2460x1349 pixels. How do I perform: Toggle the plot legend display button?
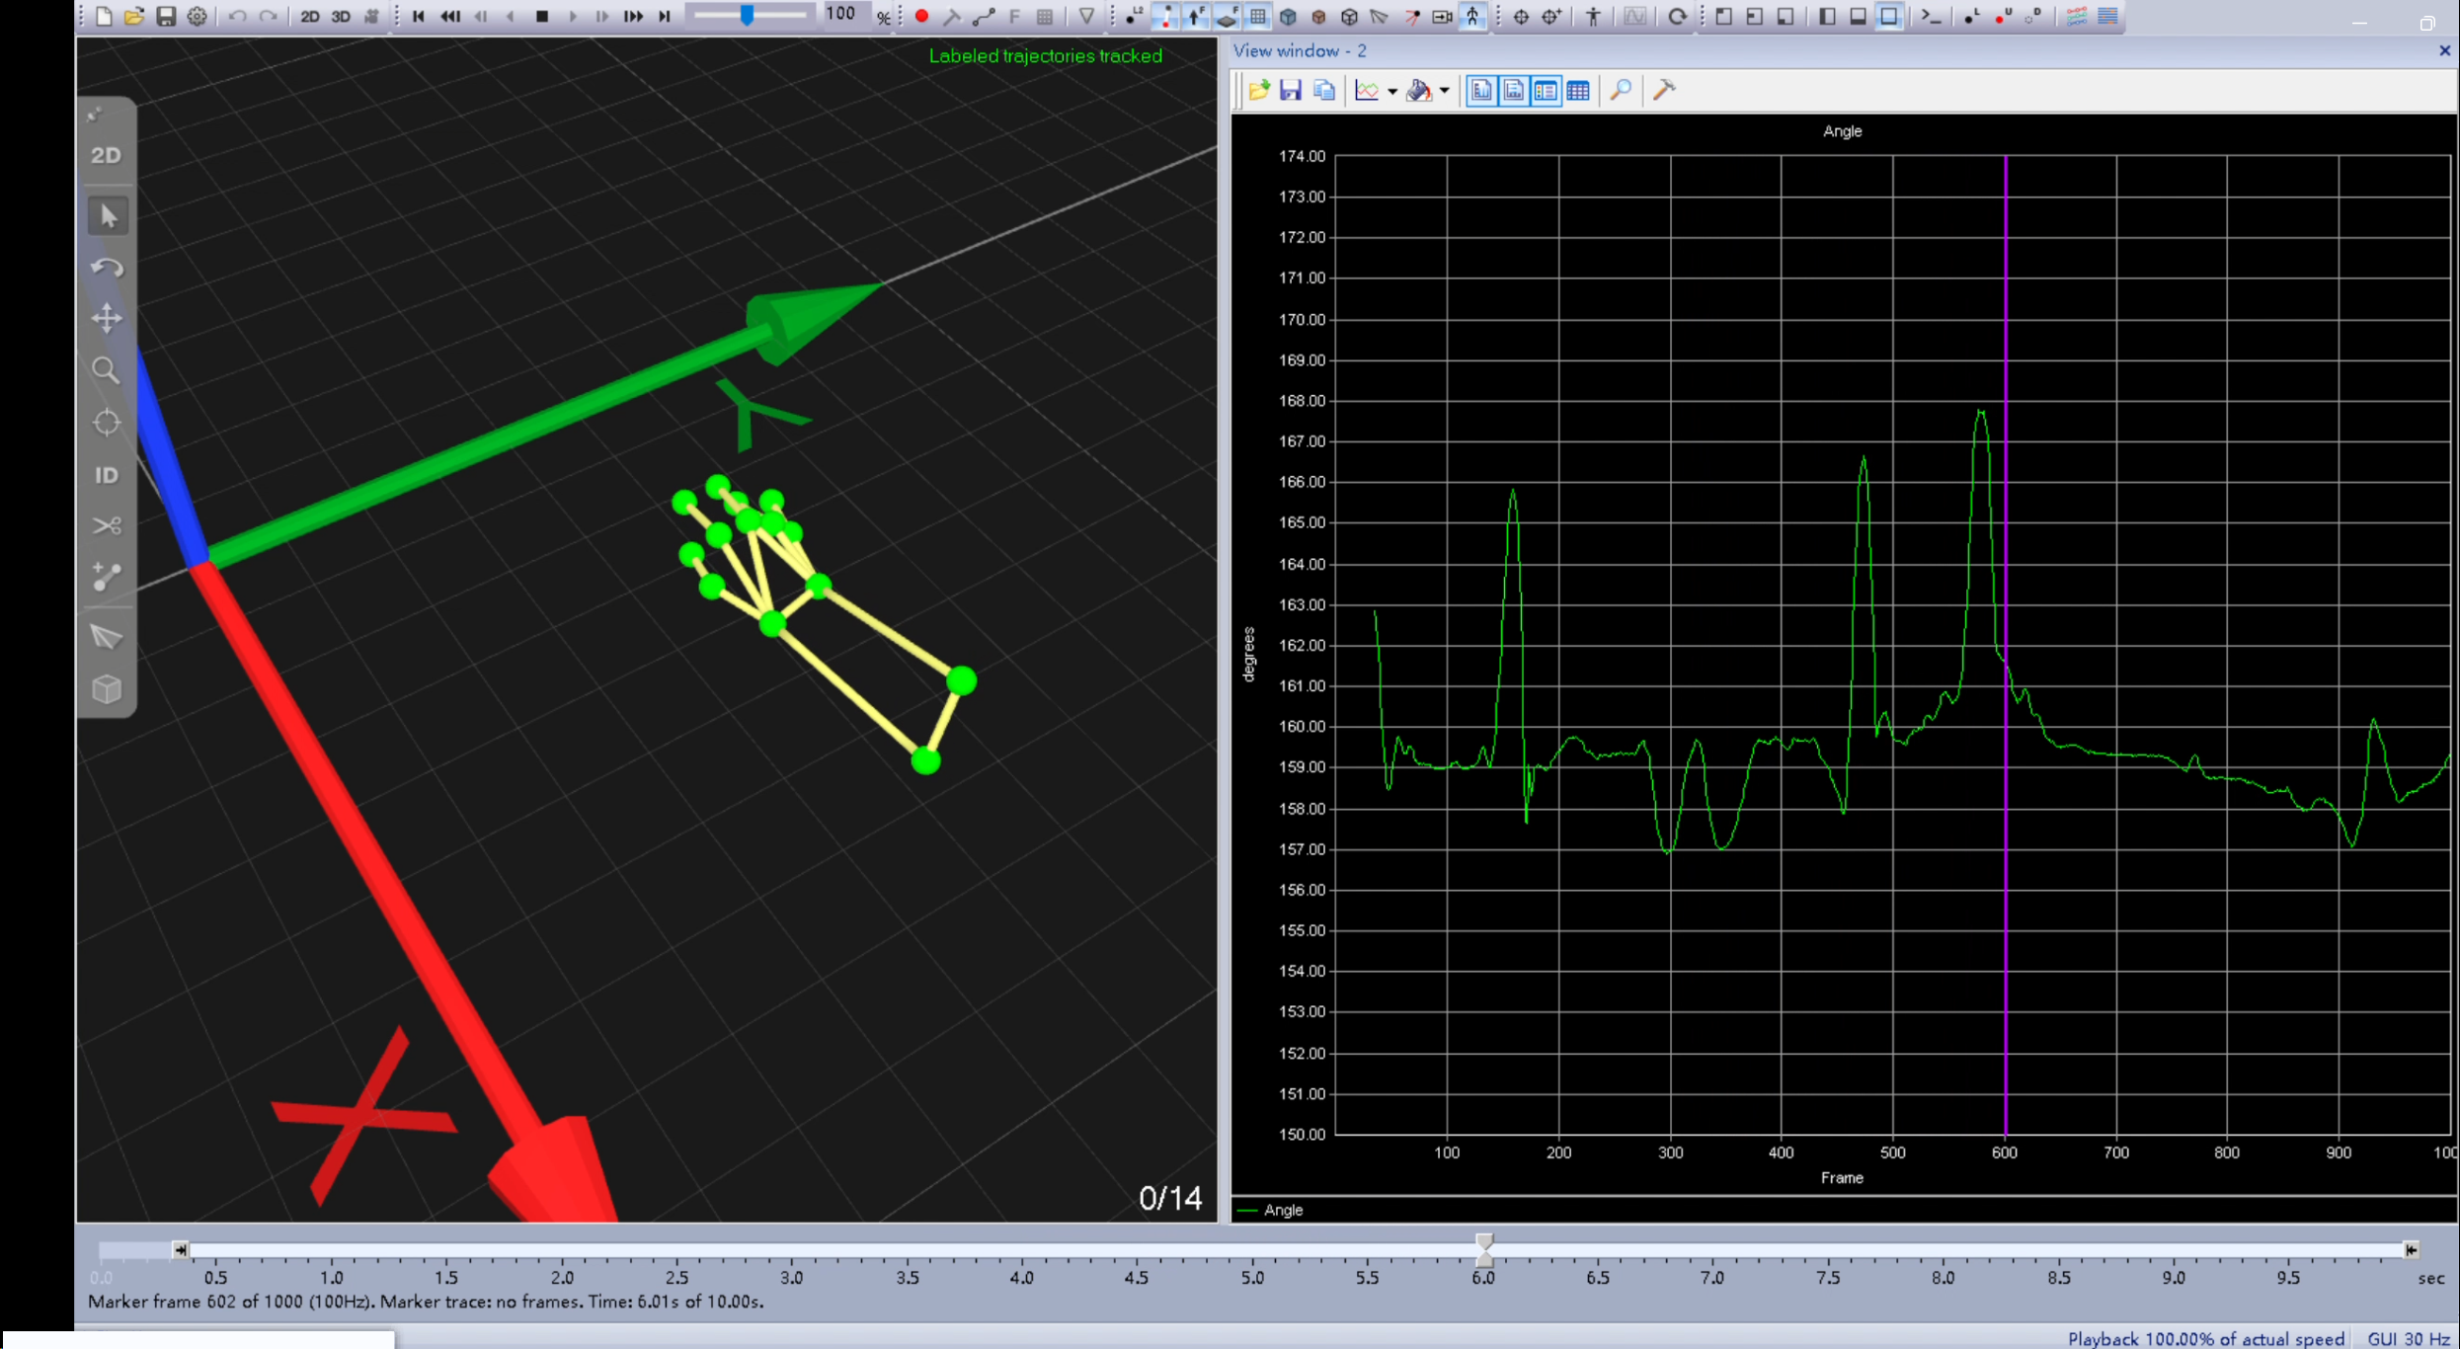point(1546,91)
